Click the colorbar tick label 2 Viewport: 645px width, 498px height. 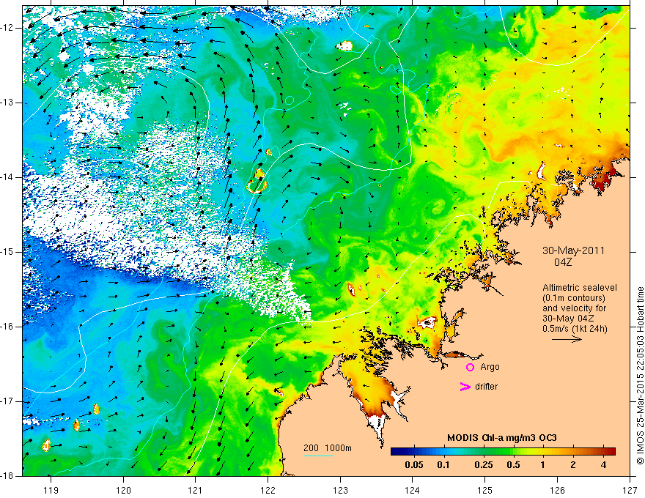coord(573,465)
